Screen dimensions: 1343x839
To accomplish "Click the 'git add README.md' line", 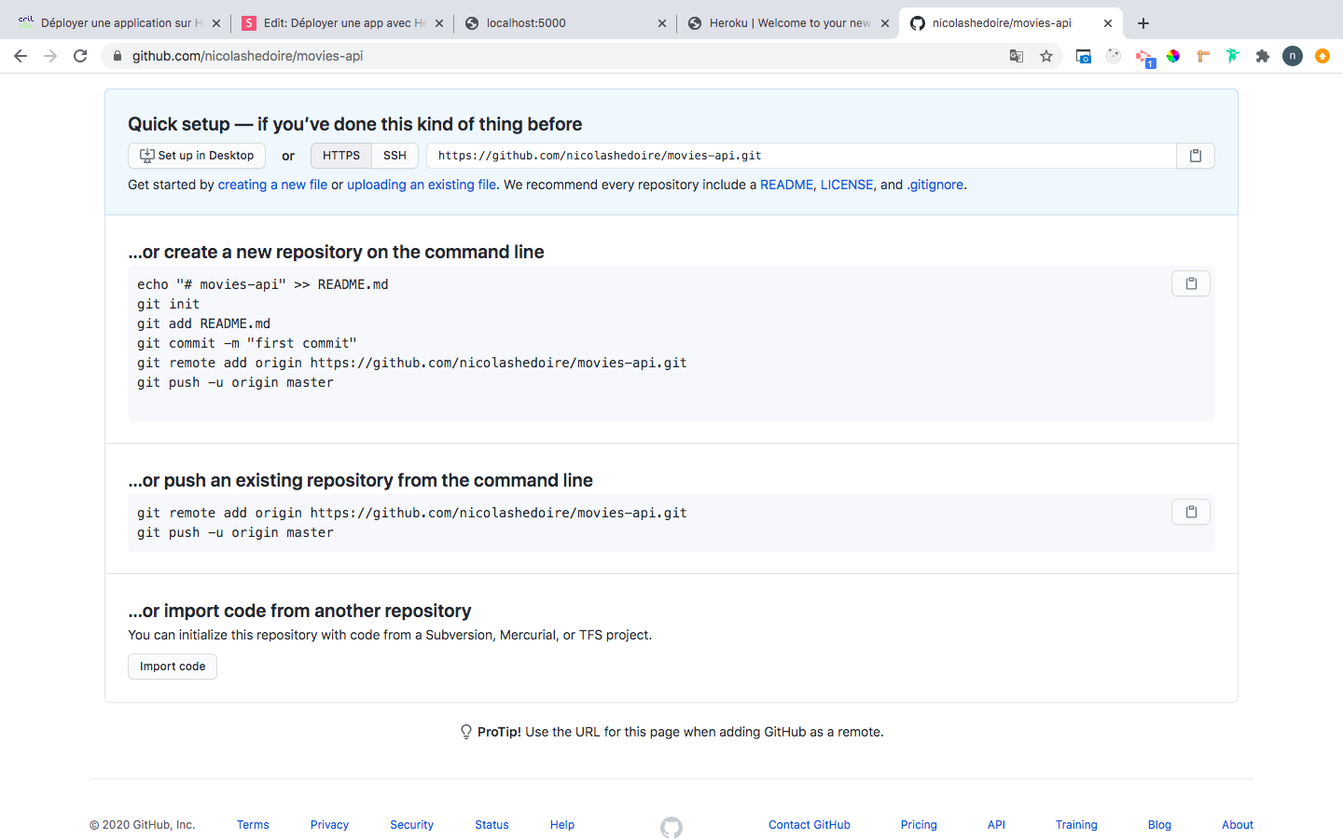I will [x=203, y=323].
